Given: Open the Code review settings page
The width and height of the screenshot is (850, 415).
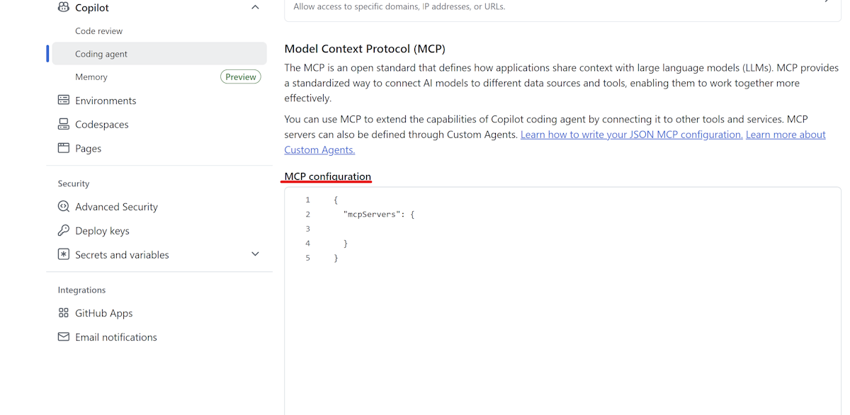Looking at the screenshot, I should tap(98, 31).
